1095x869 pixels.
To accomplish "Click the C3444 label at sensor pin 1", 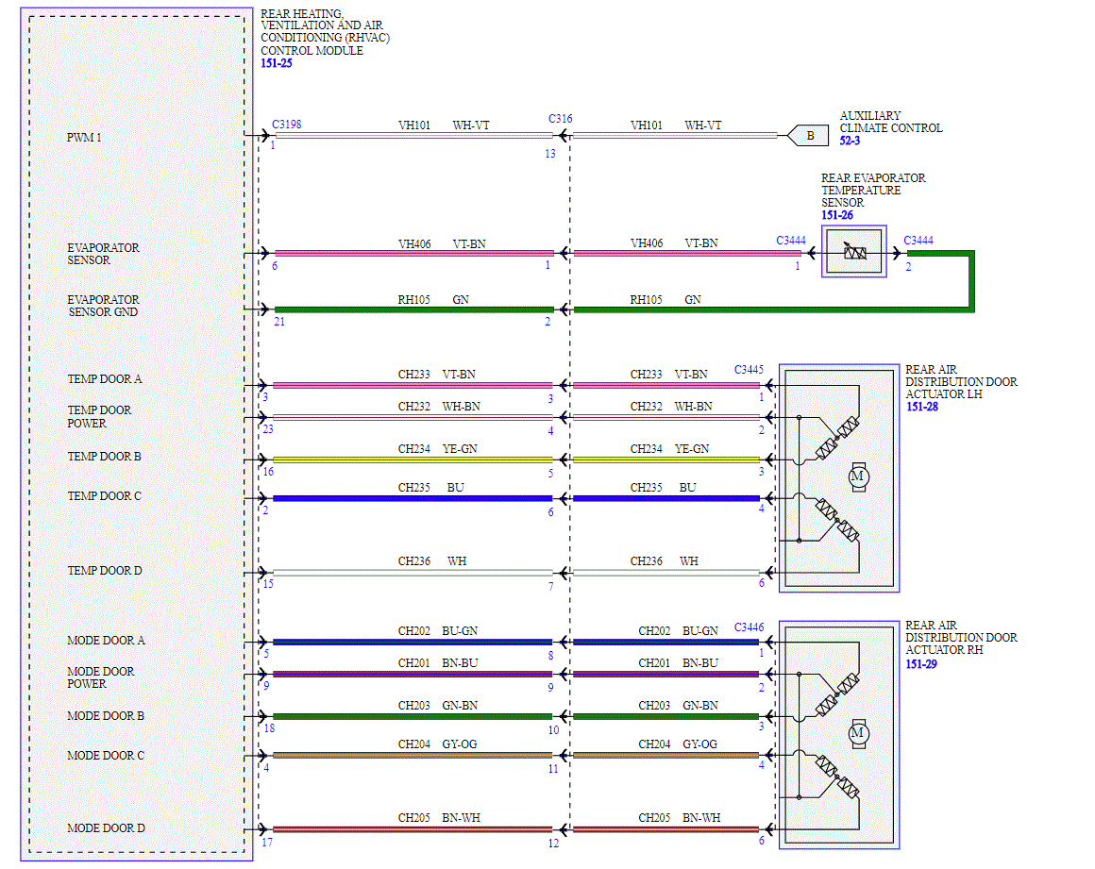I will pos(790,240).
